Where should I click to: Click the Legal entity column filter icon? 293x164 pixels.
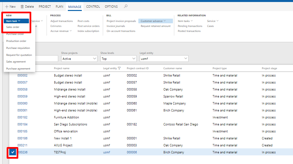point(119,68)
